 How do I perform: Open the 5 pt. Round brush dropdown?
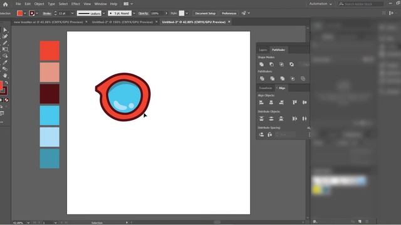pos(133,13)
